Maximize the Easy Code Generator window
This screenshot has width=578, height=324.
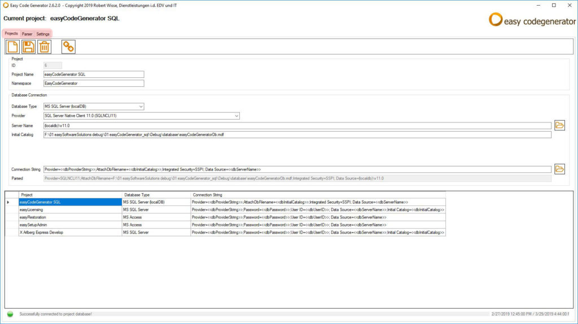point(554,5)
